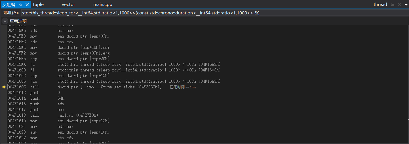409x144 pixels.
Task: Click the 查看选项 label
Action: [x=18, y=21]
